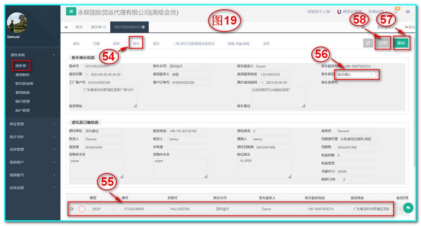Click the 工厂客户号 field GCKUH202306
The image size is (421, 226).
pos(106,82)
